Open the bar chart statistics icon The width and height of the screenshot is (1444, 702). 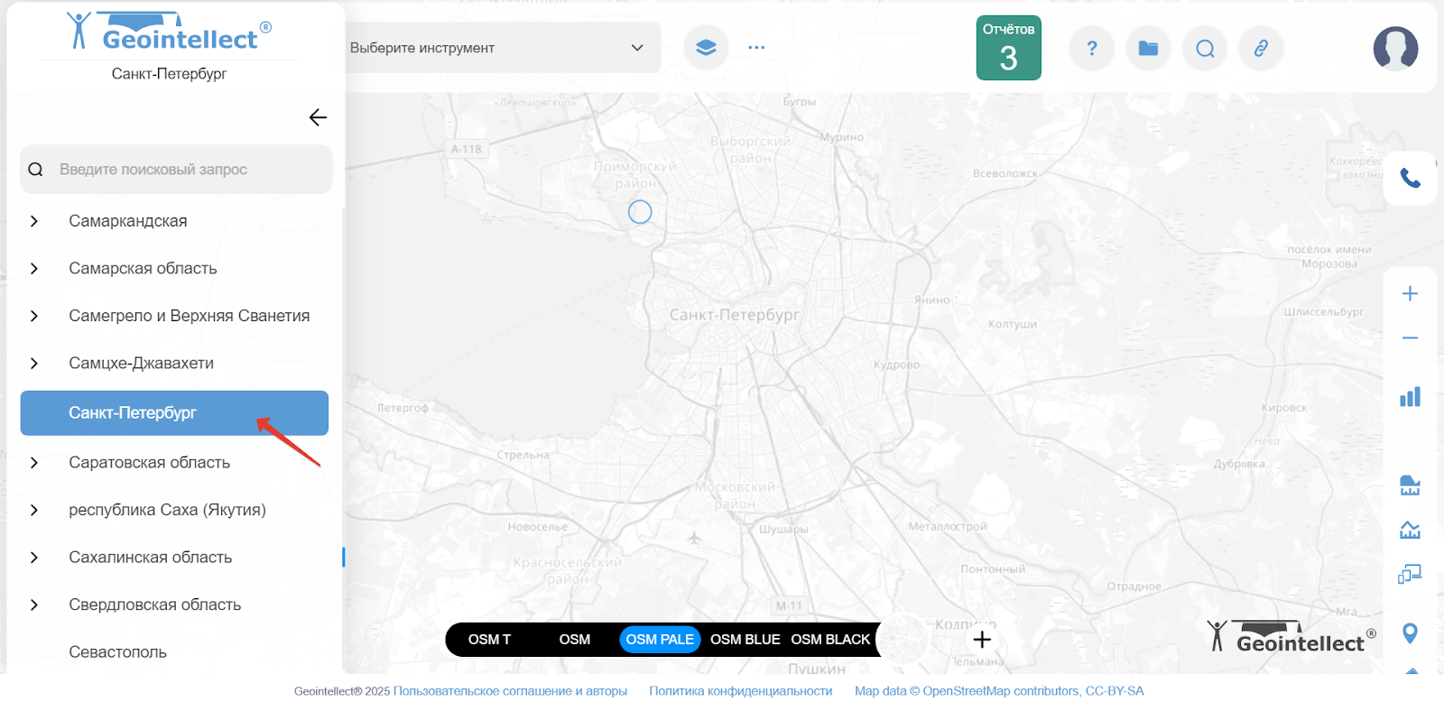[1410, 397]
